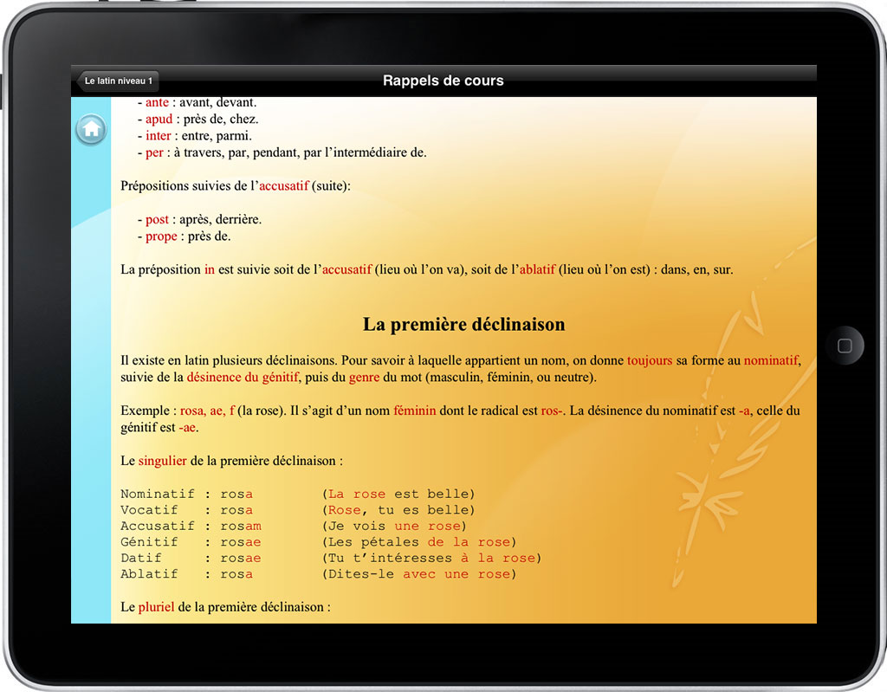Select the red word 'ante'
887x692 pixels.
click(x=157, y=102)
